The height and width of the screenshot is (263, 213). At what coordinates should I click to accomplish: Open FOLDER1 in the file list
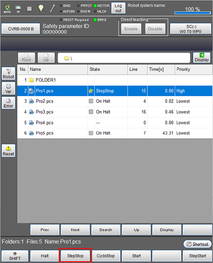(x=46, y=80)
